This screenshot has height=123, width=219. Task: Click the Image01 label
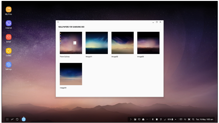(89, 57)
